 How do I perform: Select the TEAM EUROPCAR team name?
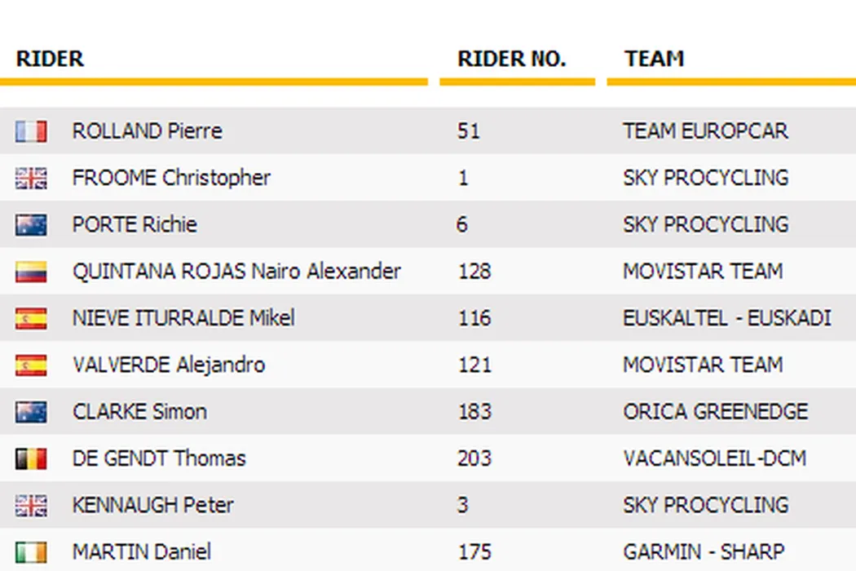[705, 131]
